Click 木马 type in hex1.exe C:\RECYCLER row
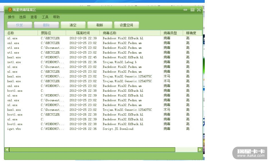Viewport: 270px width, 161px height. click(x=167, y=81)
